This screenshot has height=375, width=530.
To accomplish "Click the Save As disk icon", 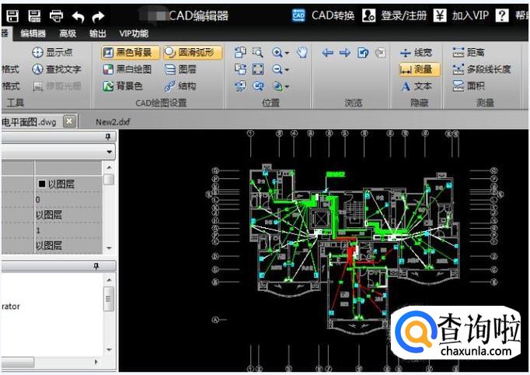I will (x=34, y=16).
